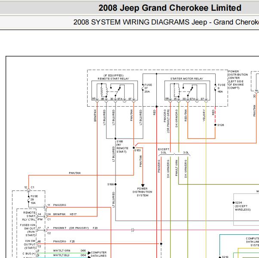This screenshot has height=258, width=259.
Task: Click the "PNK/ORG F26" wire label
Action: [64, 242]
